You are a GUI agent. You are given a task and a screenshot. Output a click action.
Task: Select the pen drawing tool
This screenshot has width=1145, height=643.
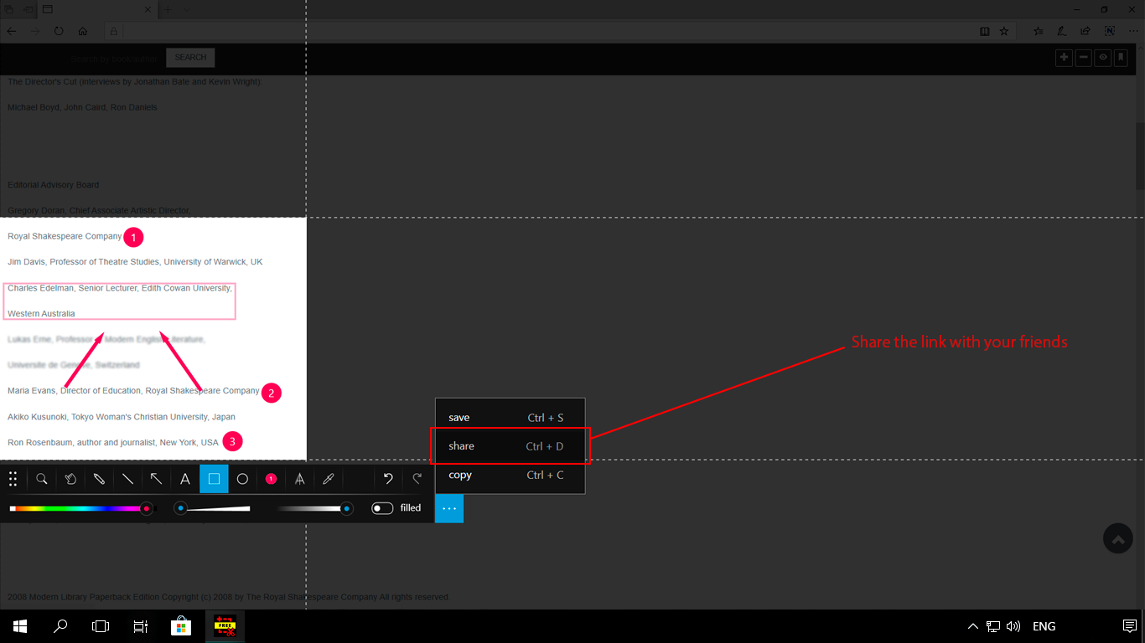point(100,479)
